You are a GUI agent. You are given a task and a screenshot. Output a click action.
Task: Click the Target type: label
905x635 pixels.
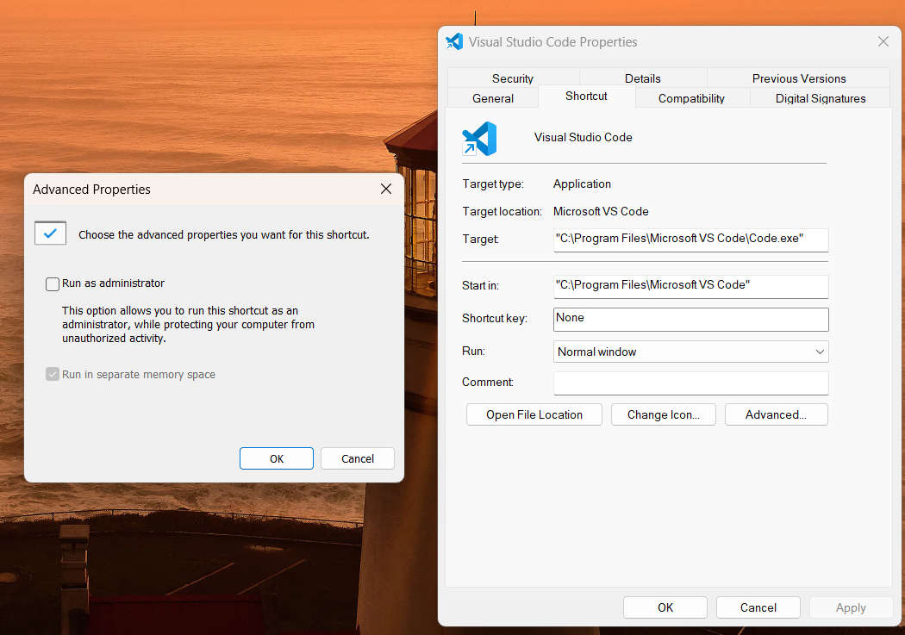[x=493, y=184]
